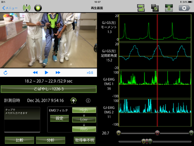Tap the EMGフィルタ label
The width and height of the screenshot is (194, 146).
(x=58, y=110)
